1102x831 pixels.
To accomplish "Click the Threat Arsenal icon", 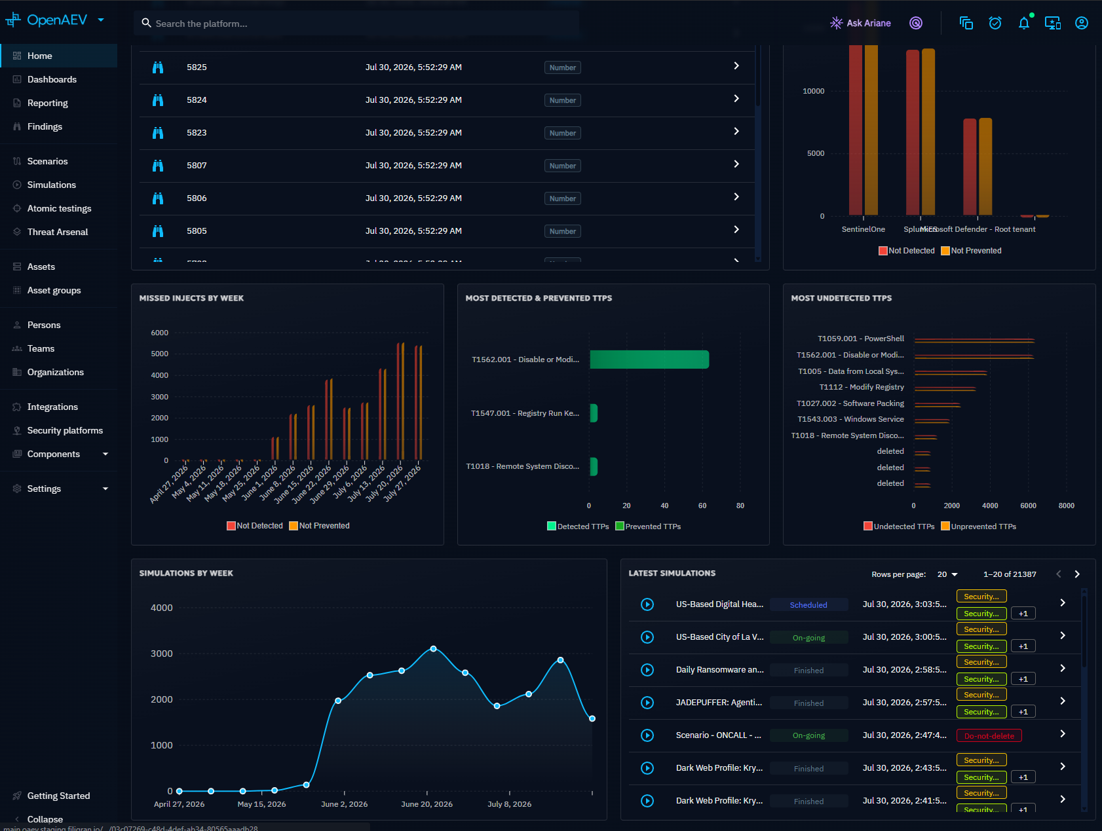I will click(x=17, y=232).
